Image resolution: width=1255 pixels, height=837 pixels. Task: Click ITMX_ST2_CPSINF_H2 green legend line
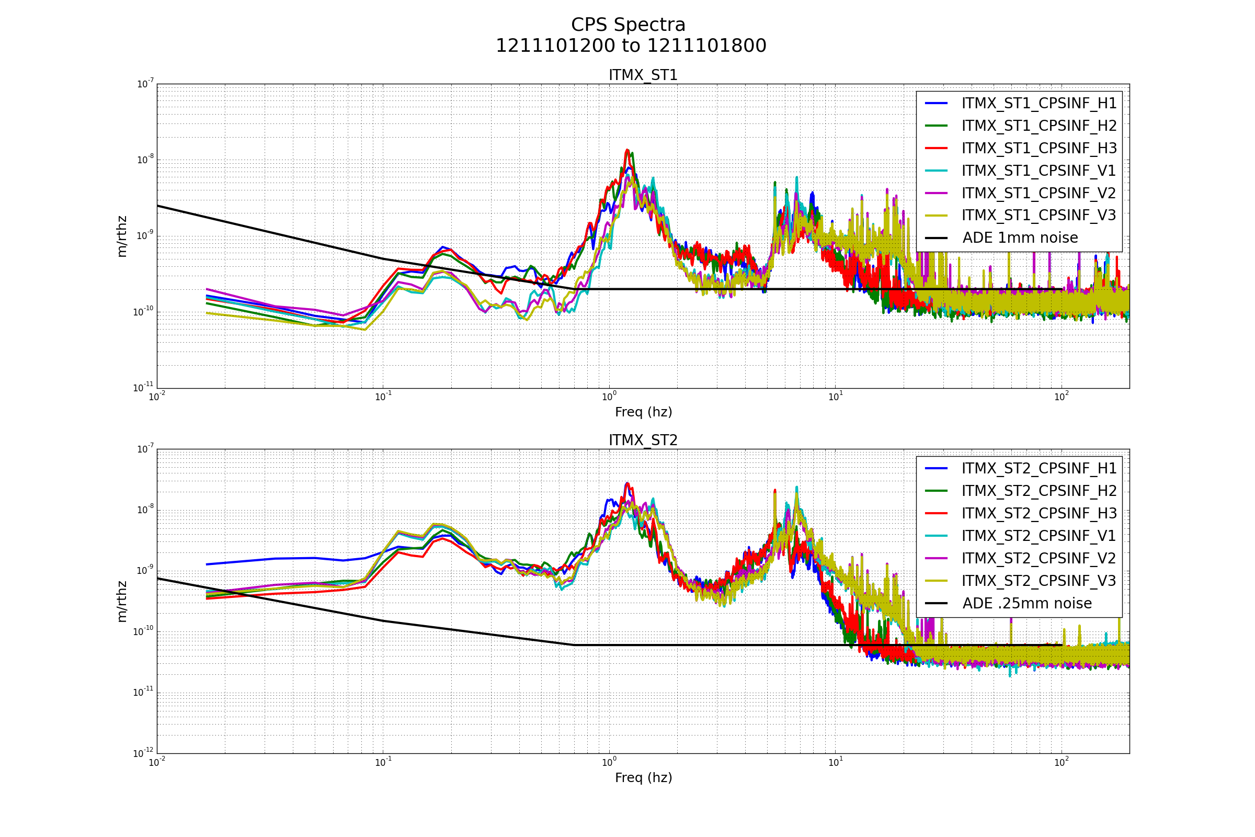[x=937, y=491]
